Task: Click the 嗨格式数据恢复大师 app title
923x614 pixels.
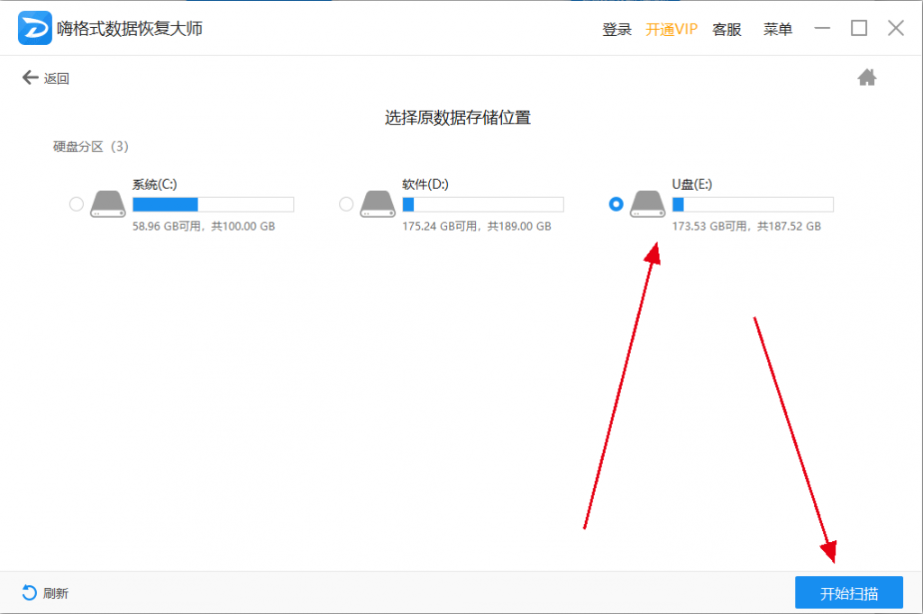Action: 130,28
